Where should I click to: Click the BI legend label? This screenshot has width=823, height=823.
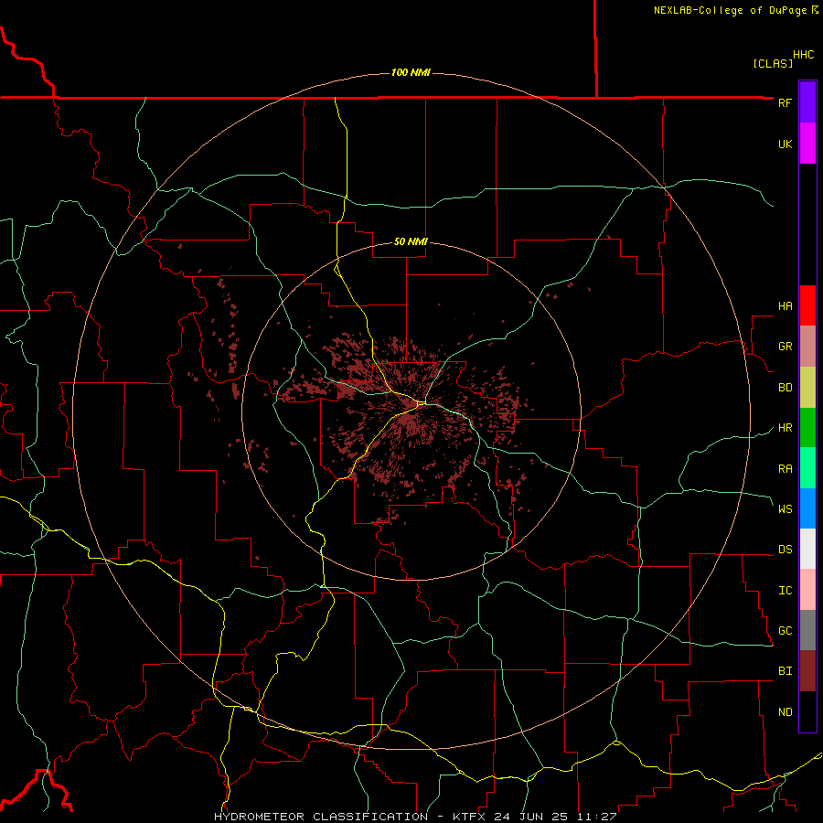pos(785,671)
